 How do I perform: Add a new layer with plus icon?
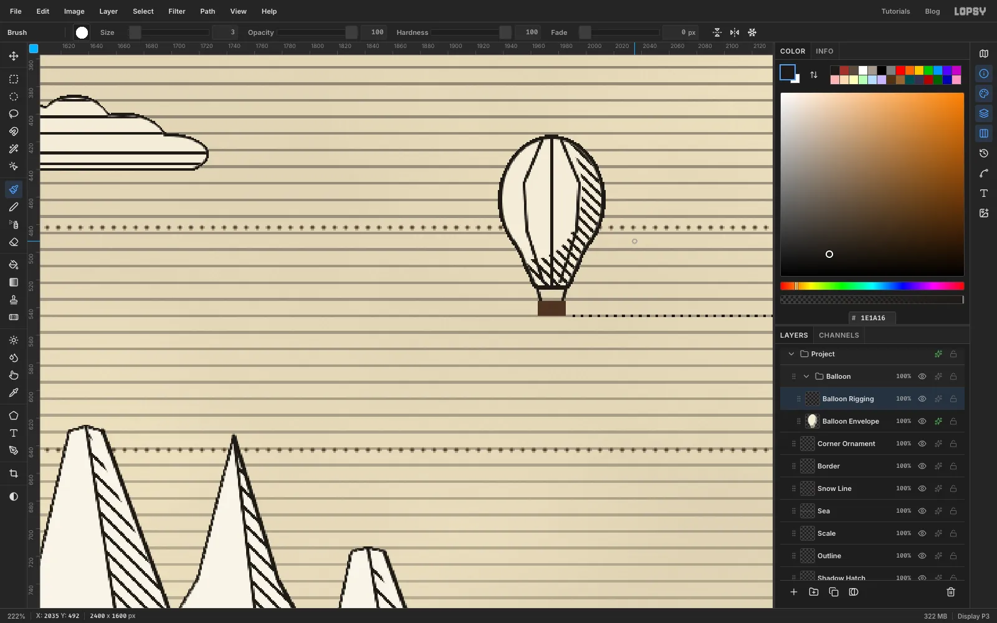(794, 592)
